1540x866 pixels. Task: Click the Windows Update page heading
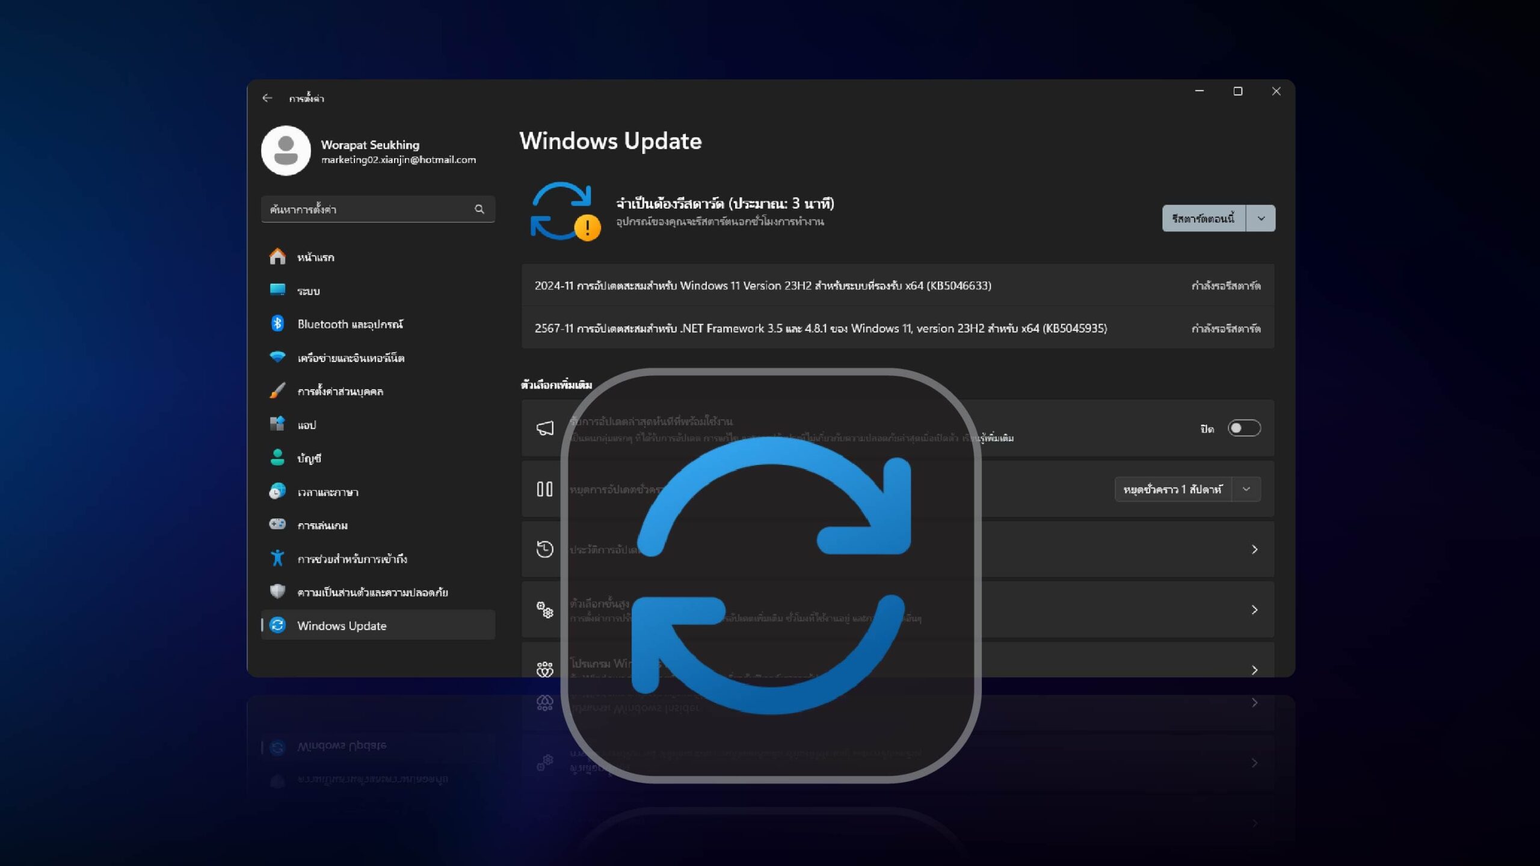(x=611, y=141)
